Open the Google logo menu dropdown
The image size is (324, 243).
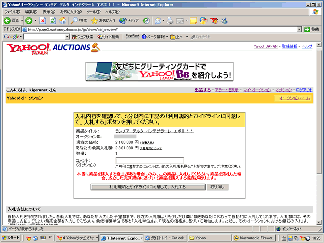[x=13, y=37]
